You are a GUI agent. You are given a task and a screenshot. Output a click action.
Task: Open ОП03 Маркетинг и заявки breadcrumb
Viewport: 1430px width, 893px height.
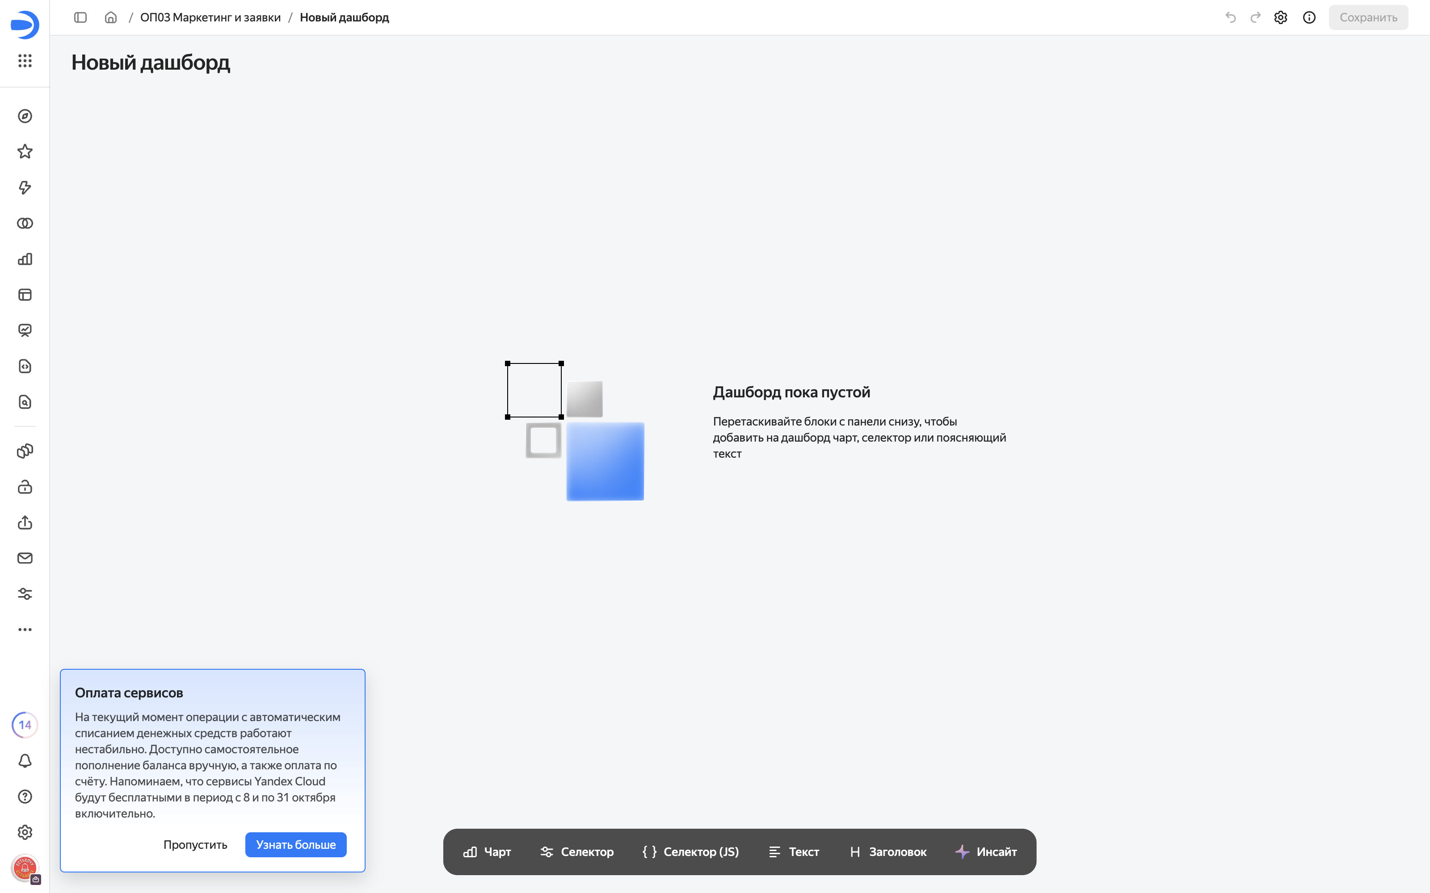coord(210,18)
